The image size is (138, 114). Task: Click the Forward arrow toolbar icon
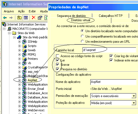point(11,18)
